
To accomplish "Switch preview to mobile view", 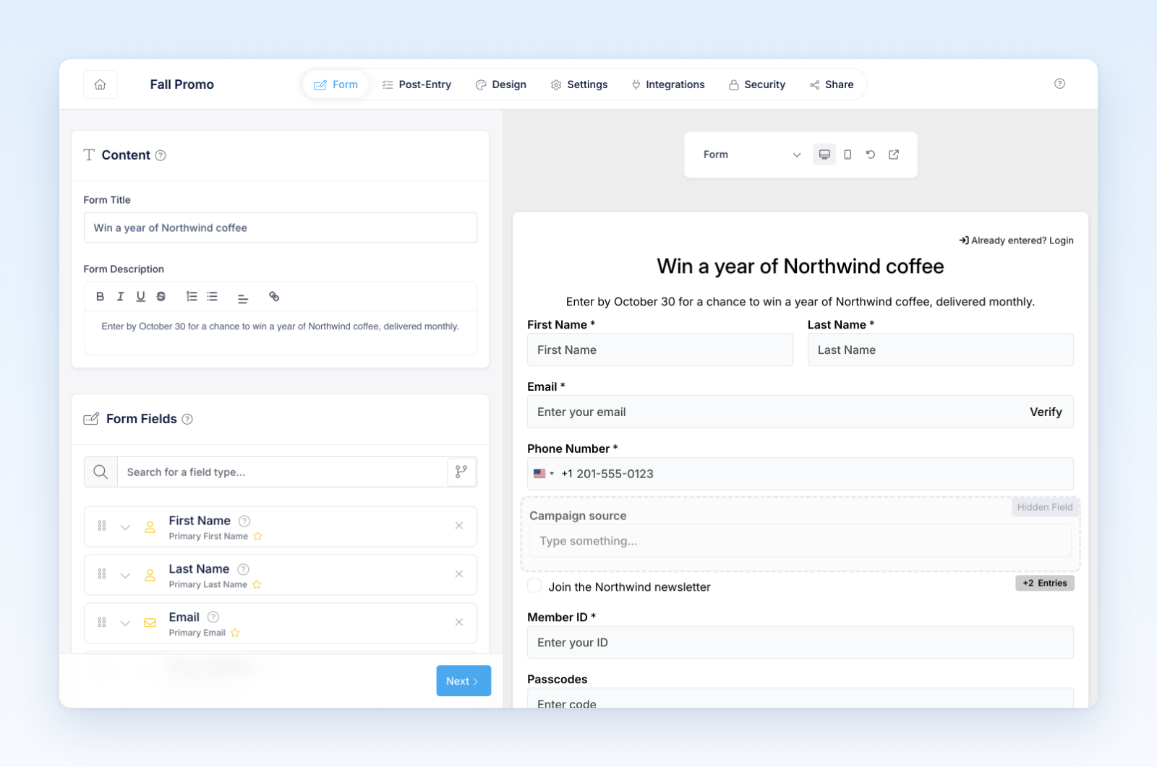I will [848, 155].
